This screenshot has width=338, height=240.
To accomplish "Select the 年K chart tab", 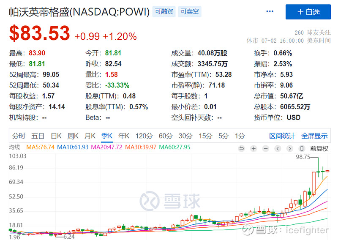I will [x=124, y=136].
